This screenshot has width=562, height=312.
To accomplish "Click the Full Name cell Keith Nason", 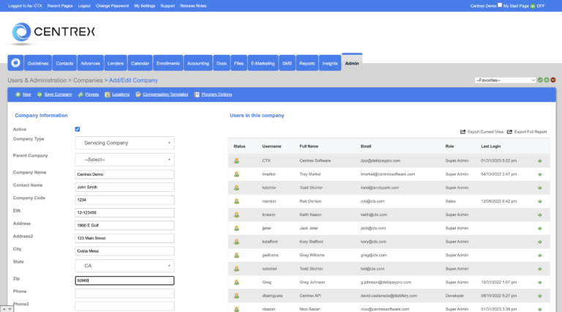I will point(310,215).
